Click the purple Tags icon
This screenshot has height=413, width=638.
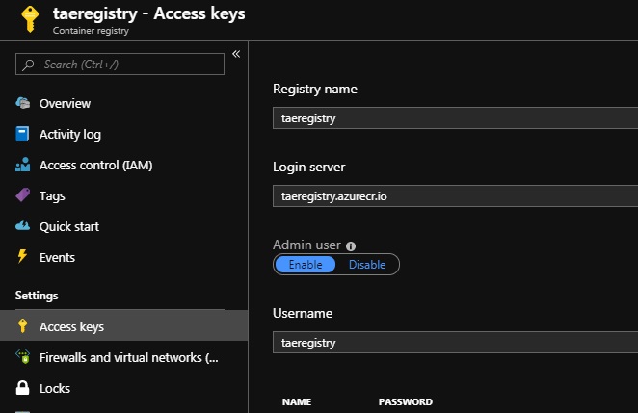pyautogui.click(x=23, y=195)
